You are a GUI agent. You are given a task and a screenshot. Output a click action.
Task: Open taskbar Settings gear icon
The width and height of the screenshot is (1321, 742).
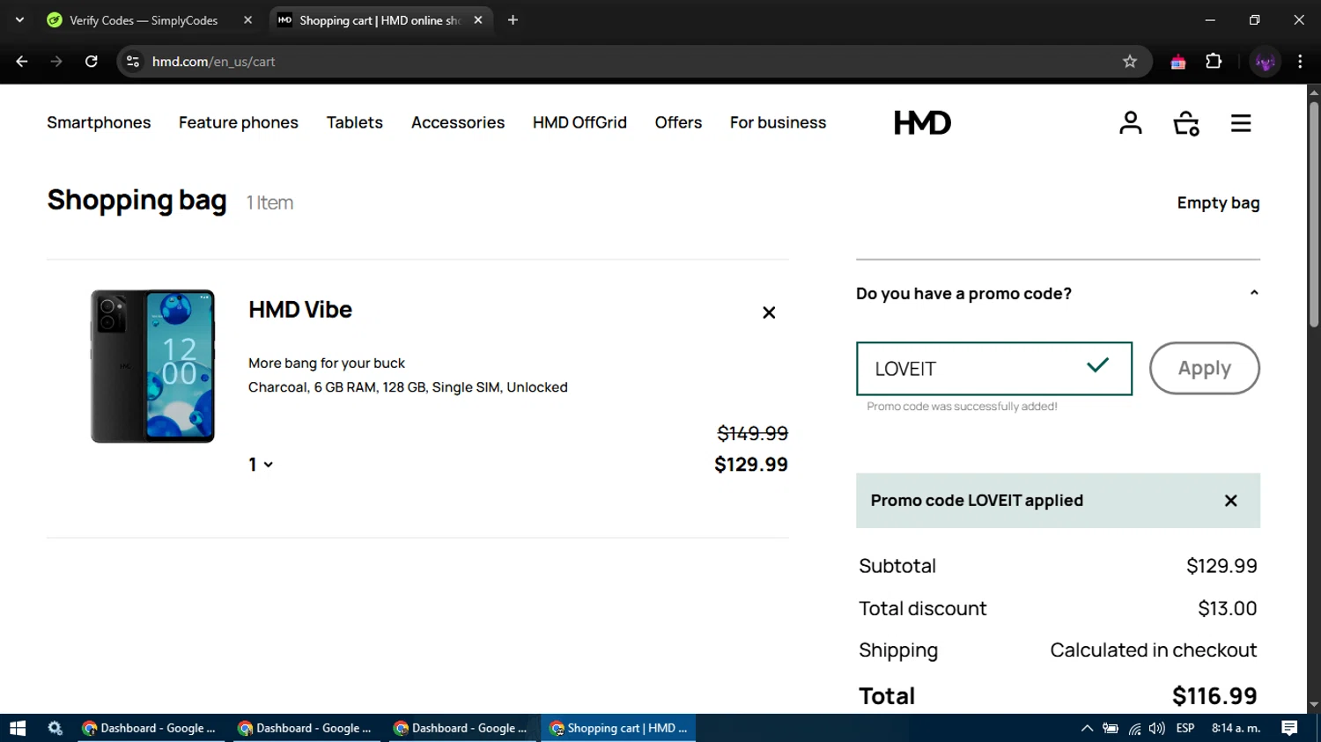[x=55, y=728]
